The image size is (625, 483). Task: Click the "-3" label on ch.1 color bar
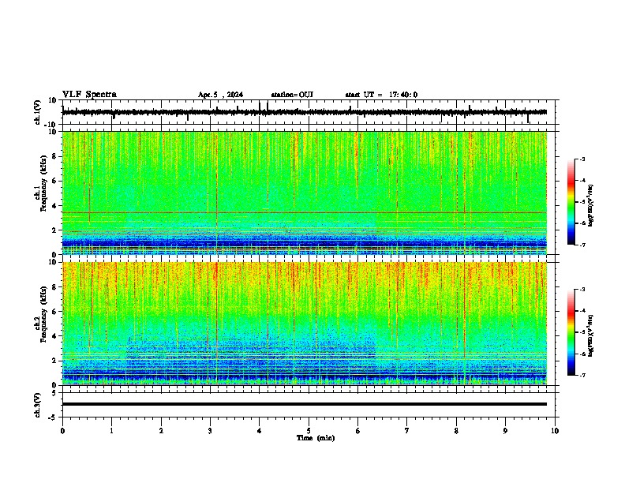click(x=582, y=159)
